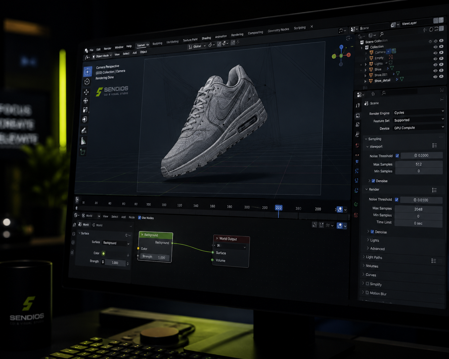The image size is (449, 359).
Task: Choose the Annotate pencil tool
Action: pyautogui.click(x=84, y=130)
